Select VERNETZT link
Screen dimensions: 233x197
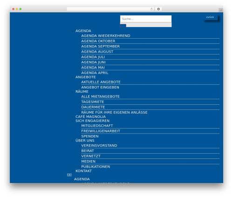point(91,156)
